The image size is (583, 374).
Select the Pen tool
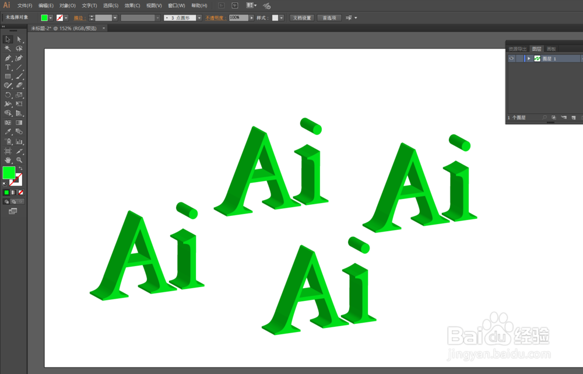[x=8, y=58]
